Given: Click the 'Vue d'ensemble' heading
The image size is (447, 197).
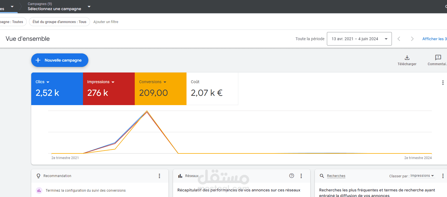Looking at the screenshot, I should pyautogui.click(x=28, y=39).
